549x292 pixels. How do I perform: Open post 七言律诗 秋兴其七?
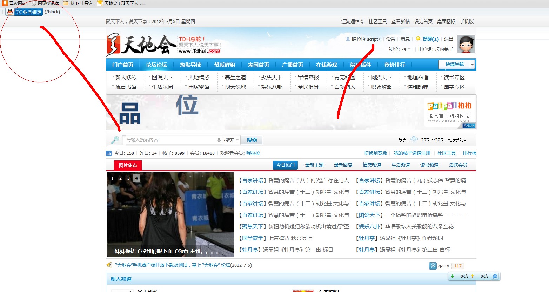pyautogui.click(x=290, y=238)
